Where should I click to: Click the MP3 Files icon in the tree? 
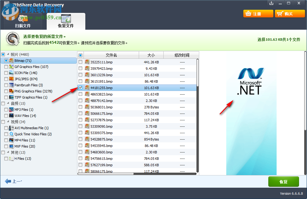11,110
